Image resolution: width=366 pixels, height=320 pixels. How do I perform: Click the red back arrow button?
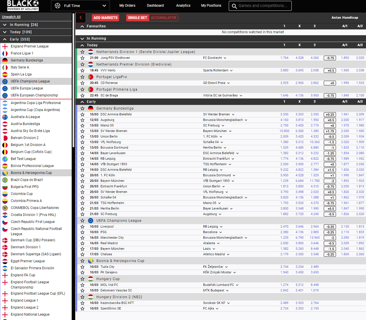tap(81, 18)
